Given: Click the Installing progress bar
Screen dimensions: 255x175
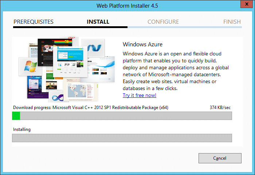Looking at the screenshot, I should click(x=122, y=138).
